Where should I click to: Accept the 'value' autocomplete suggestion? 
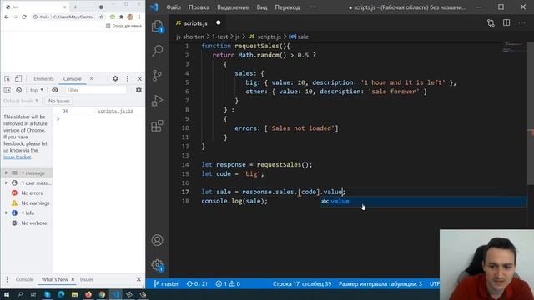tap(423, 202)
